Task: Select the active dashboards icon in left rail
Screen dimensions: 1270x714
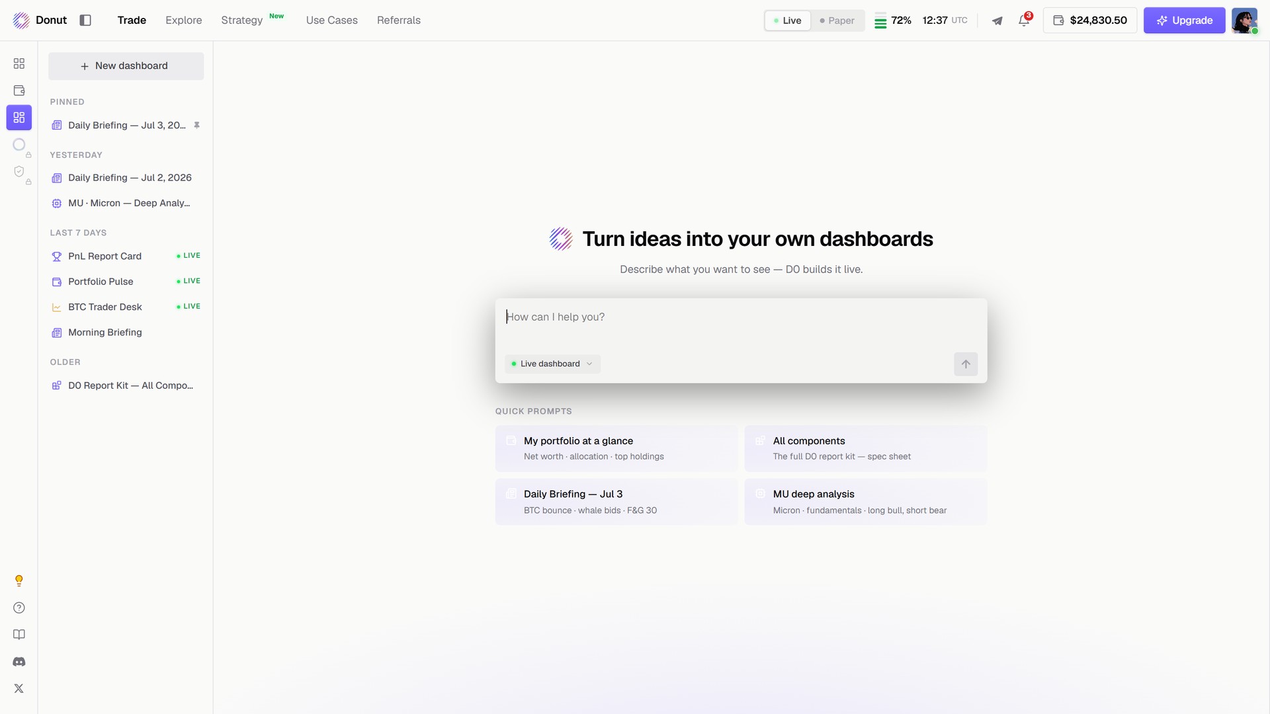Action: click(x=19, y=118)
